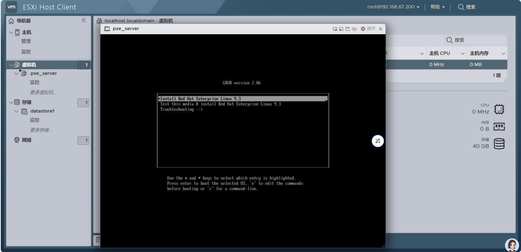Set console to full window size icon
Image resolution: width=521 pixels, height=252 pixels.
click(348, 29)
